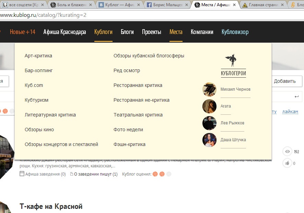This screenshot has width=304, height=213.
Task: Close the 'все соцсети' browser tab
Action: coord(43,5)
